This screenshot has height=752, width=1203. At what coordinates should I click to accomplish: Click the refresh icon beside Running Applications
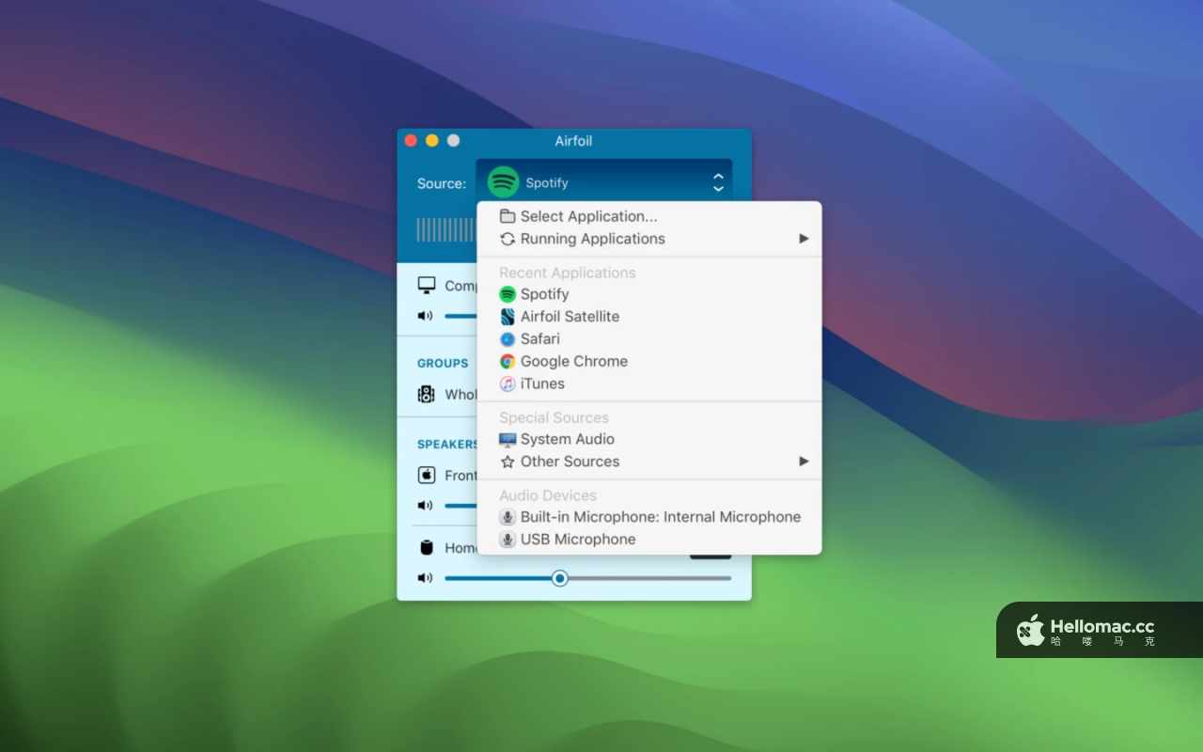point(508,239)
